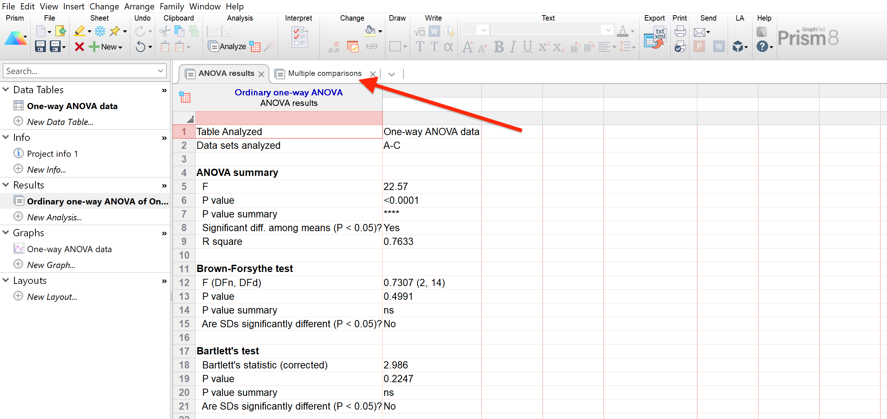Image resolution: width=887 pixels, height=419 pixels.
Task: Click the Save file floppy disk icon
Action: point(40,47)
